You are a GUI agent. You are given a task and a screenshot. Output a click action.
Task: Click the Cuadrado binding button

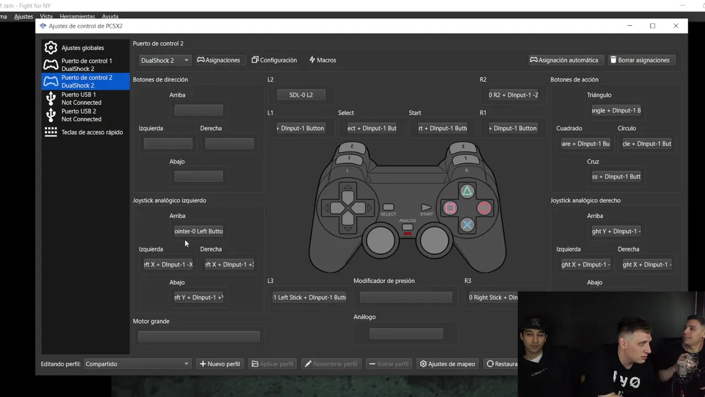tap(585, 143)
